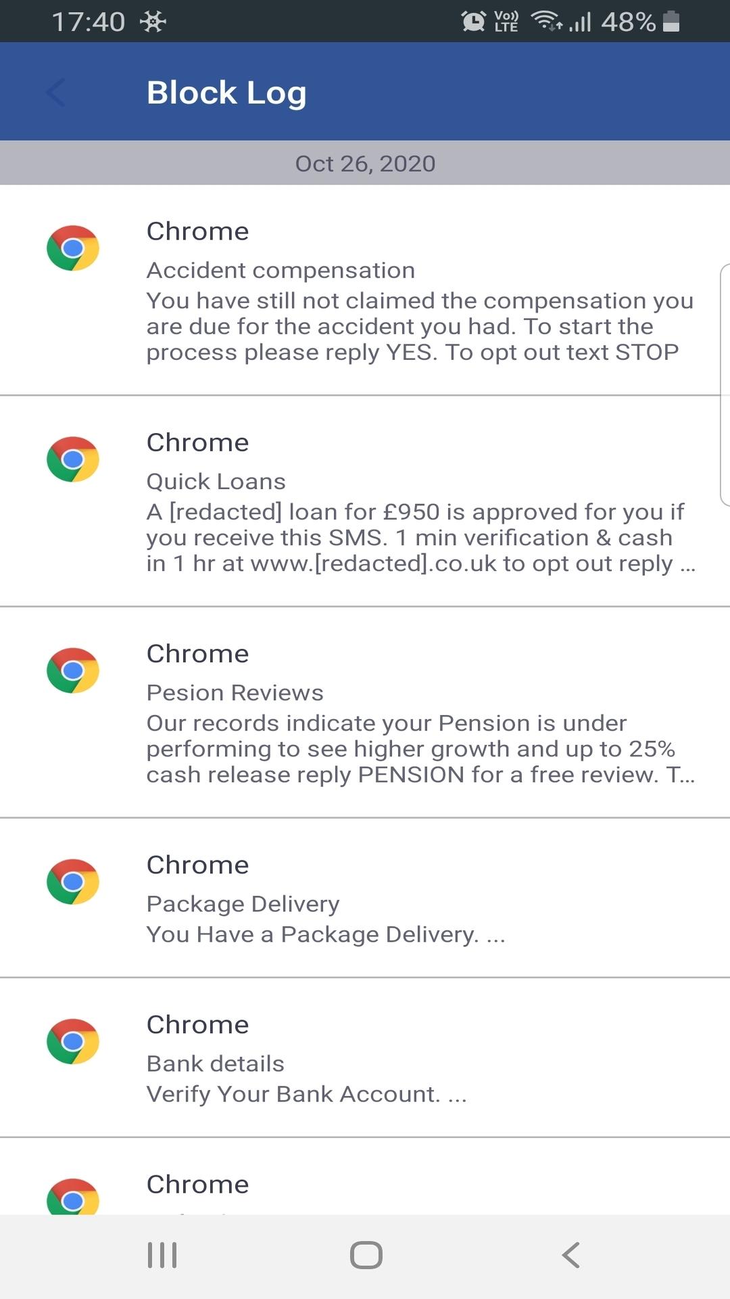Open the Pesion Reviews blocked message
The image size is (730, 1299).
(x=365, y=712)
